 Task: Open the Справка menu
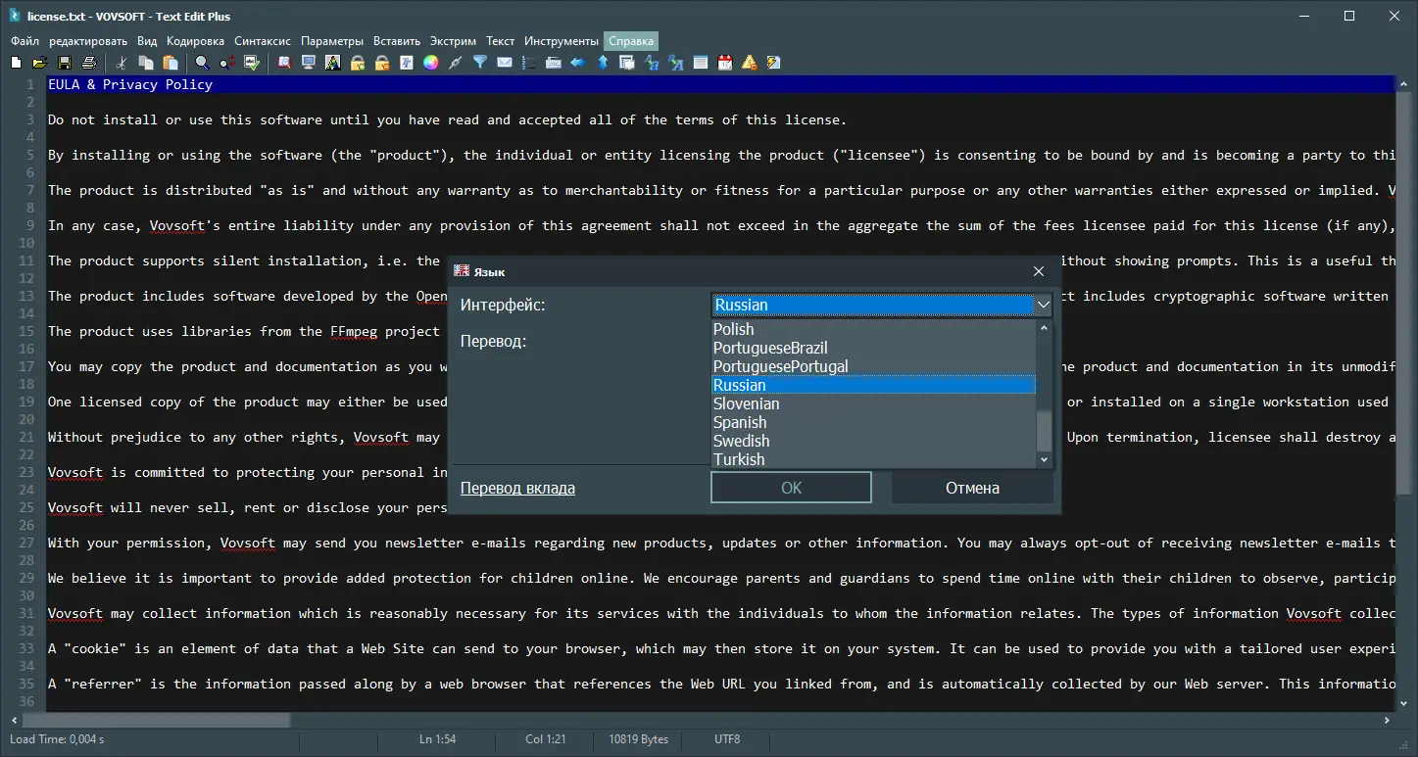coord(631,41)
